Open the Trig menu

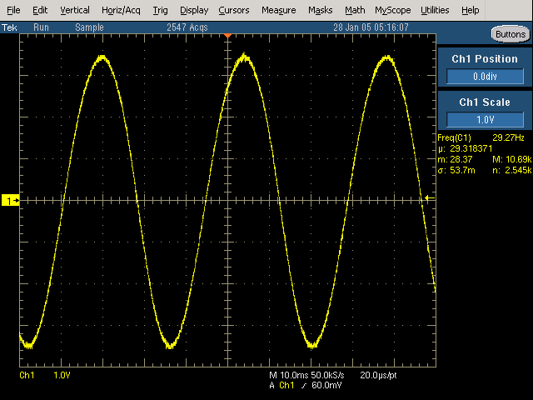(160, 10)
